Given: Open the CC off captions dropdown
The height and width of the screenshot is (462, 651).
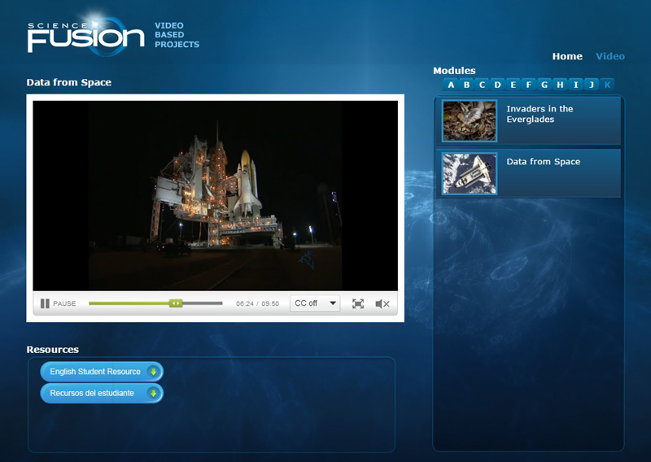Looking at the screenshot, I should [x=315, y=303].
